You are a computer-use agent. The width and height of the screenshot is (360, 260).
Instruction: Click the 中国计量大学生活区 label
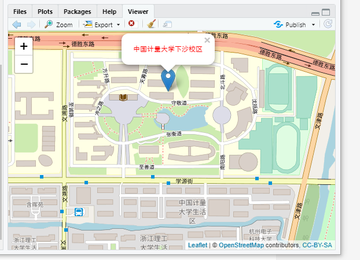point(192,211)
